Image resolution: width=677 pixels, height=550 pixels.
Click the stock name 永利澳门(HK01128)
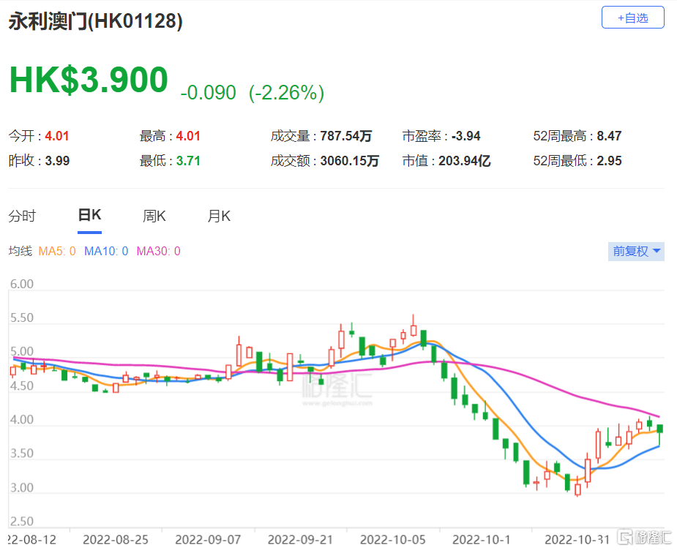point(94,23)
